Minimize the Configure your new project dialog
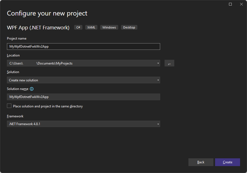 (x=230, y=4)
